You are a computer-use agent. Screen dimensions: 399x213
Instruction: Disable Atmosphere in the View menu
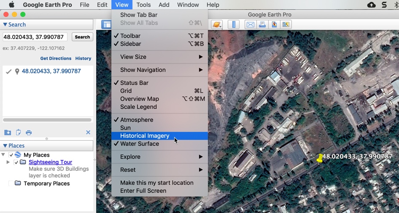(159, 120)
